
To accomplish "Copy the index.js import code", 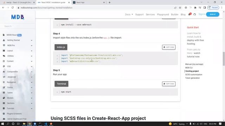I will (169, 47).
